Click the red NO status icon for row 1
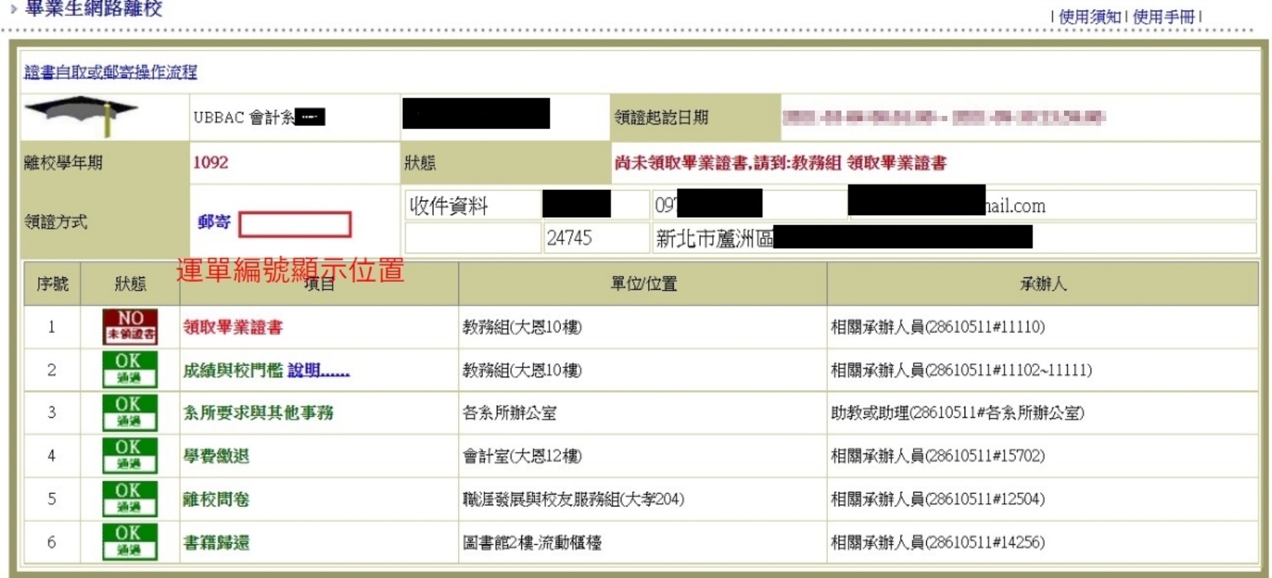This screenshot has width=1272, height=578. (130, 326)
